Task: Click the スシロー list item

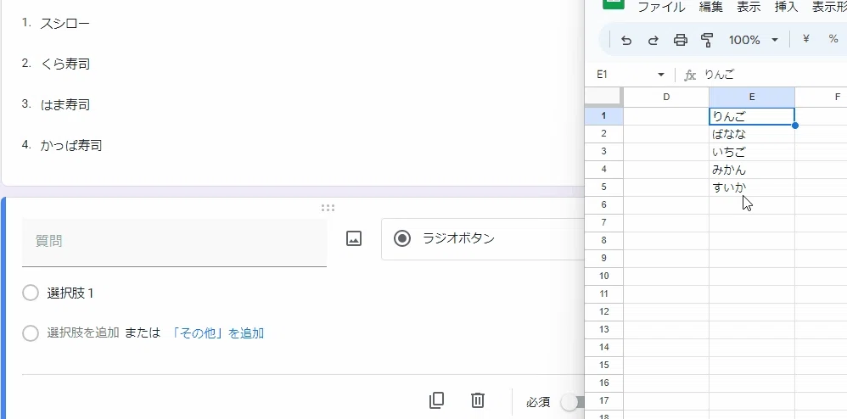Action: pos(65,23)
